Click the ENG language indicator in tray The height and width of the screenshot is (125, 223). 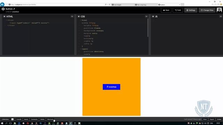[212, 123]
